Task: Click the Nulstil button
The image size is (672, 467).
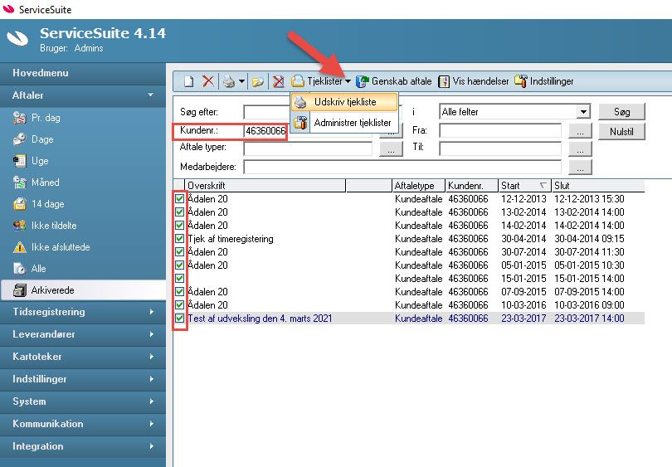Action: 621,132
